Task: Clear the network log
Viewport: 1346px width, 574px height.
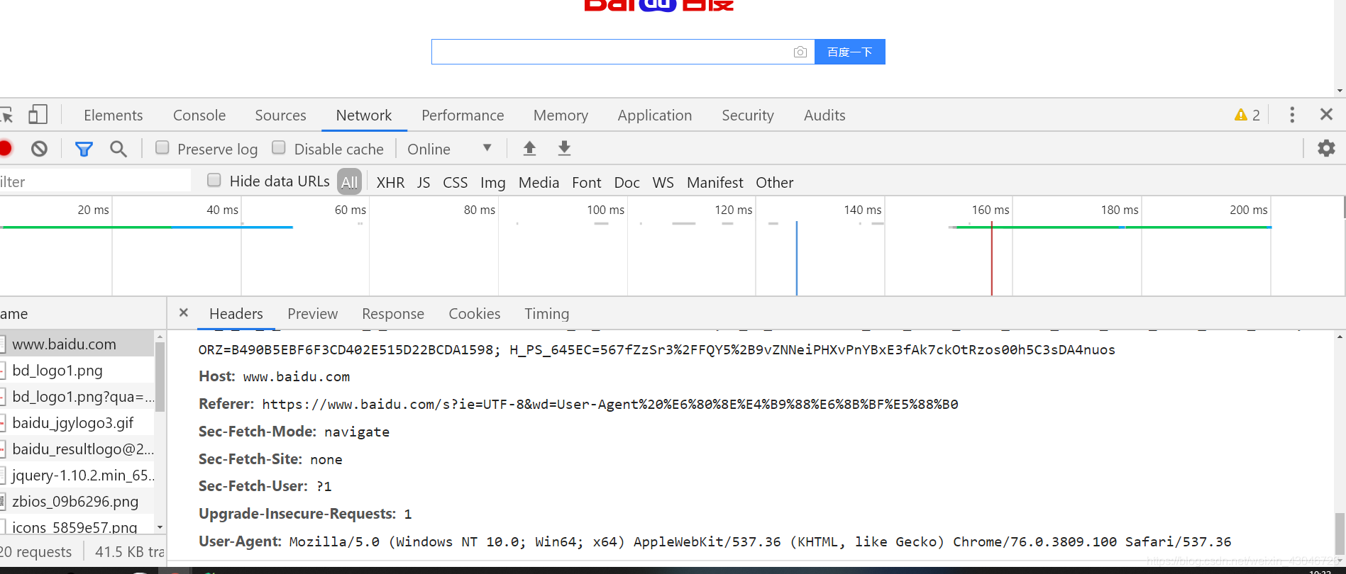Action: pos(39,148)
